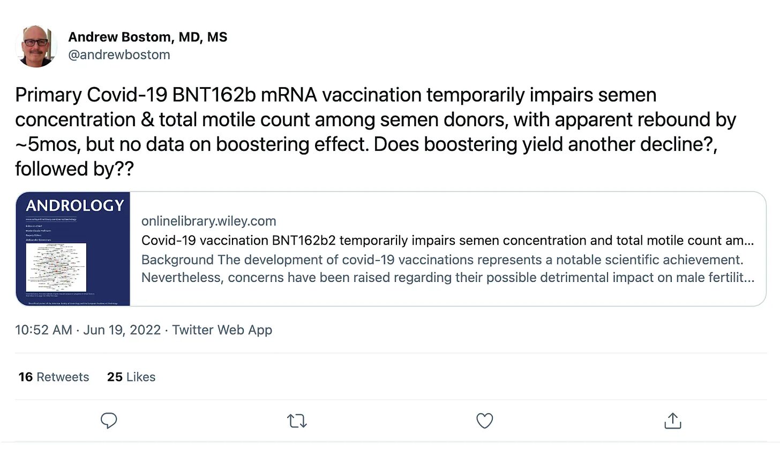Retweet using the retweet arrows icon
The image size is (780, 451).
[297, 421]
